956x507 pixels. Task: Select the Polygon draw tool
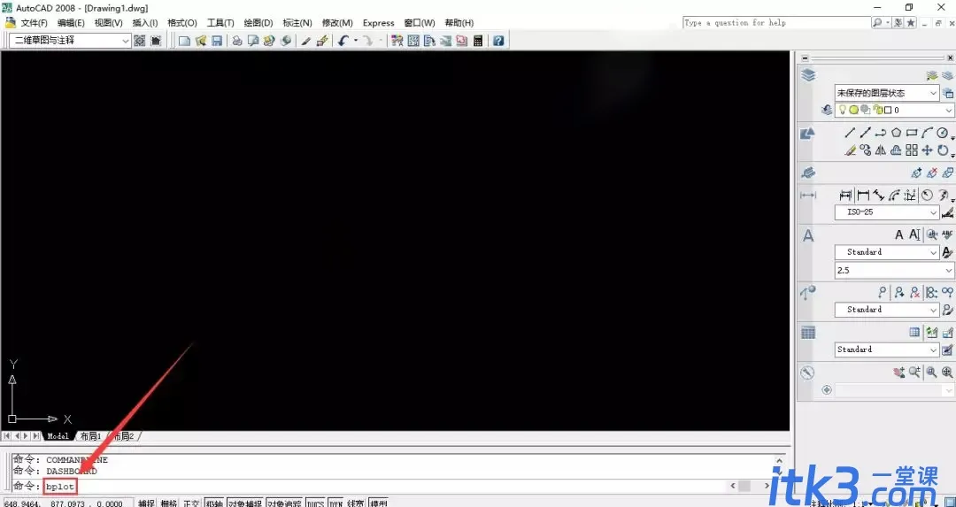pos(896,133)
